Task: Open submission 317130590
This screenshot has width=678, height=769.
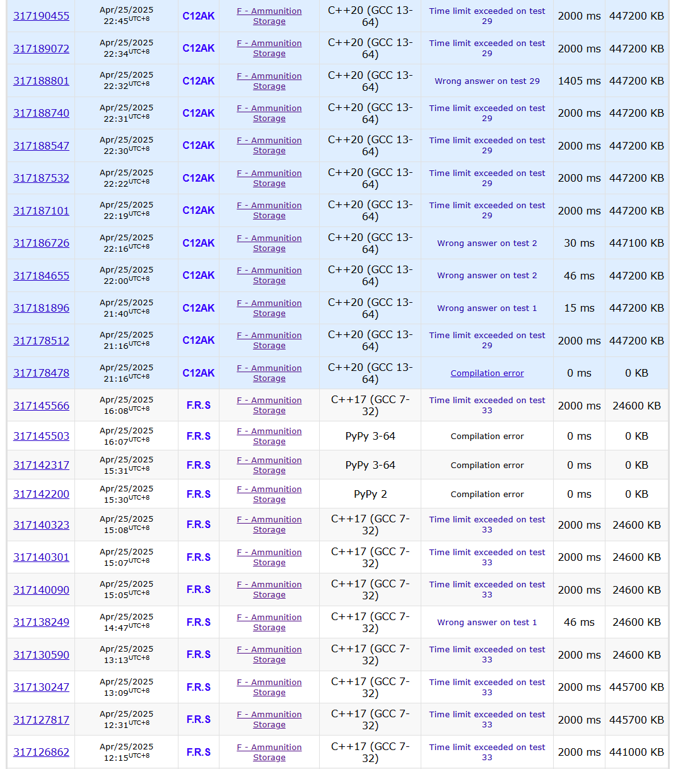Action: 41,655
